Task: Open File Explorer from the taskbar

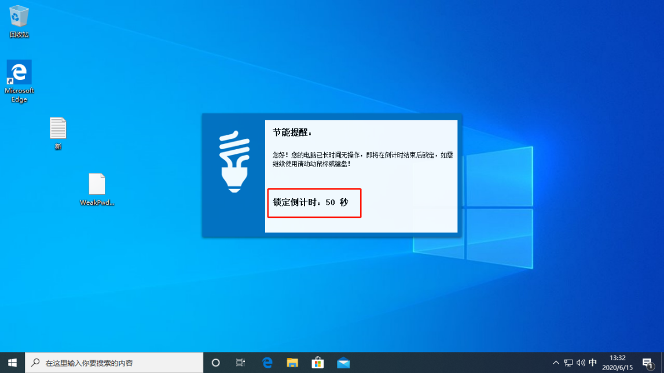Action: coord(292,363)
